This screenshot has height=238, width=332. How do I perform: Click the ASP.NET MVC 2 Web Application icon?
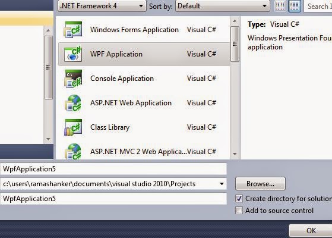(x=73, y=151)
